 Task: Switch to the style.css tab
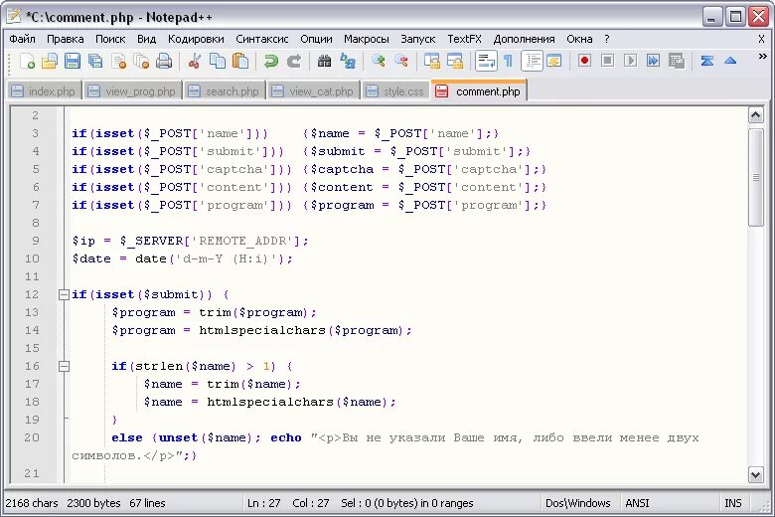coord(395,91)
